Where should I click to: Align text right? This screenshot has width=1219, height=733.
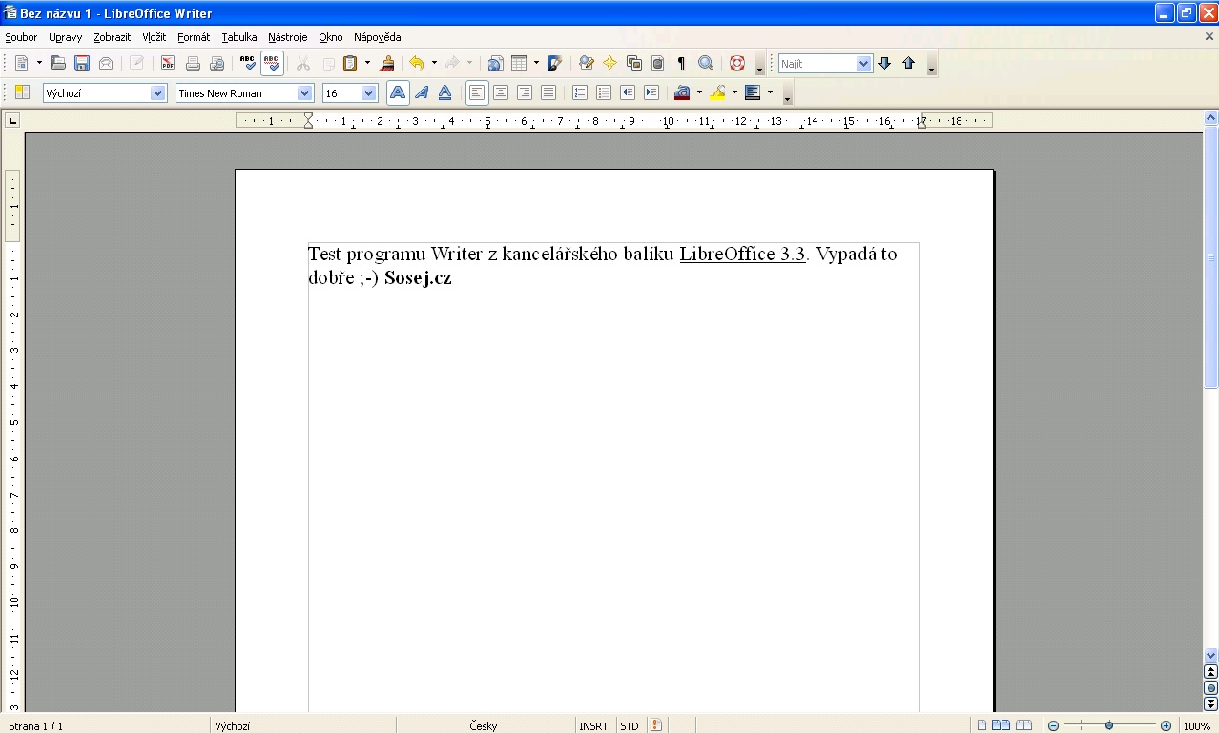tap(525, 93)
